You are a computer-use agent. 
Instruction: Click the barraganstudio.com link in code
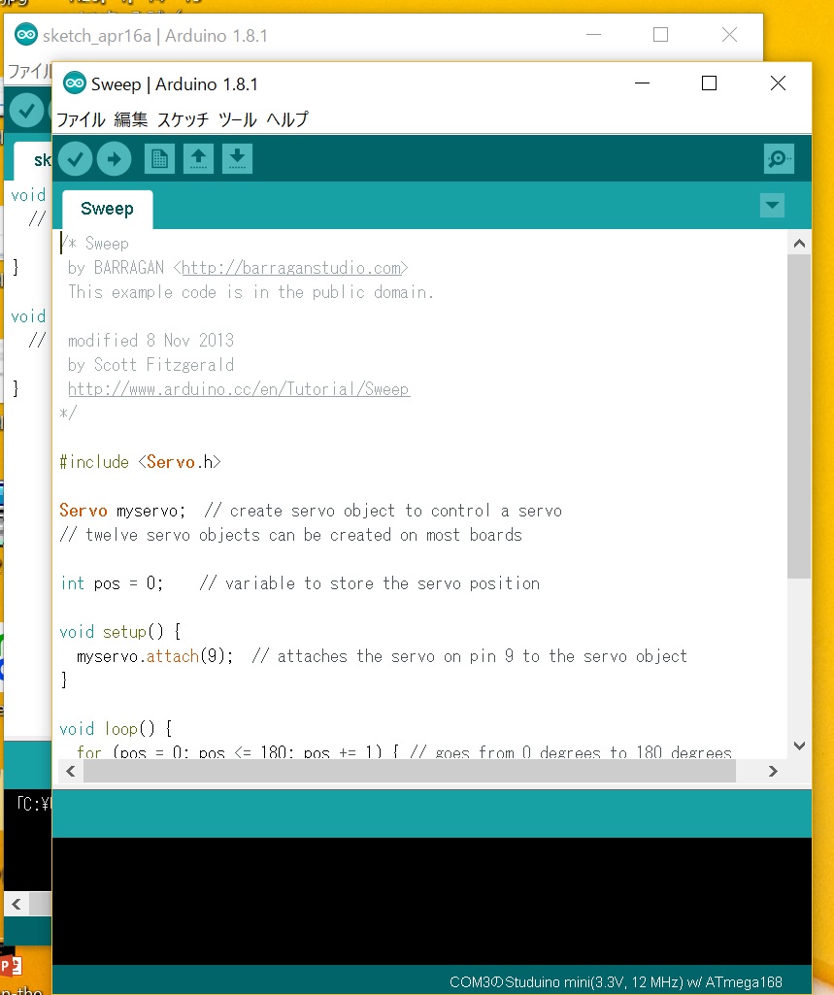pos(291,268)
